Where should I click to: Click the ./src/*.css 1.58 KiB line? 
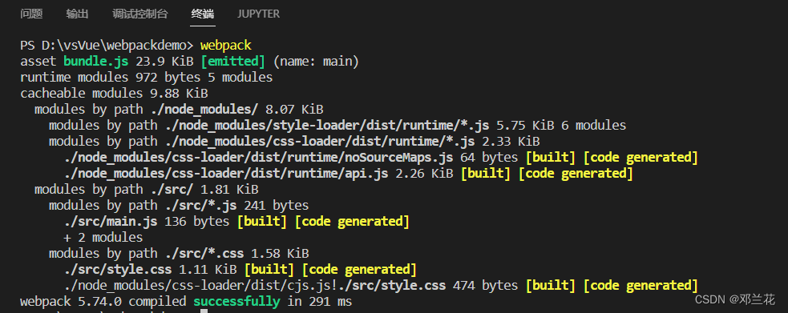coord(179,254)
